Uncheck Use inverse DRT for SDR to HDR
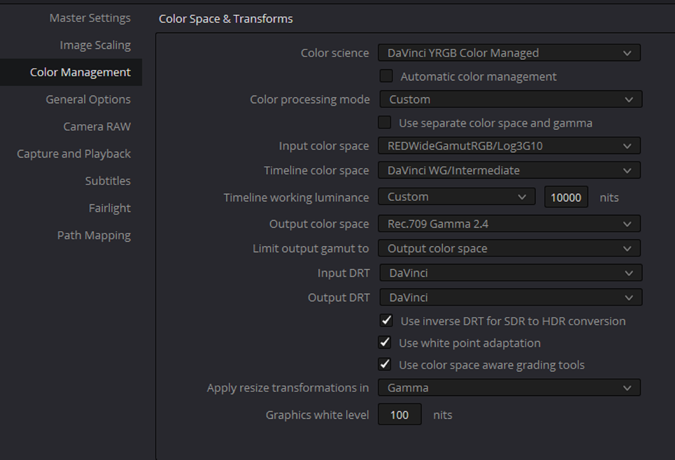The height and width of the screenshot is (460, 675). pyautogui.click(x=386, y=321)
